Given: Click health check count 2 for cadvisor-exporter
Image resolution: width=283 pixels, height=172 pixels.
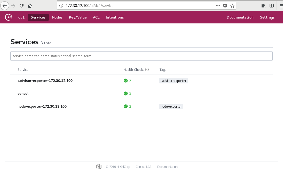Looking at the screenshot, I should click(x=130, y=81).
